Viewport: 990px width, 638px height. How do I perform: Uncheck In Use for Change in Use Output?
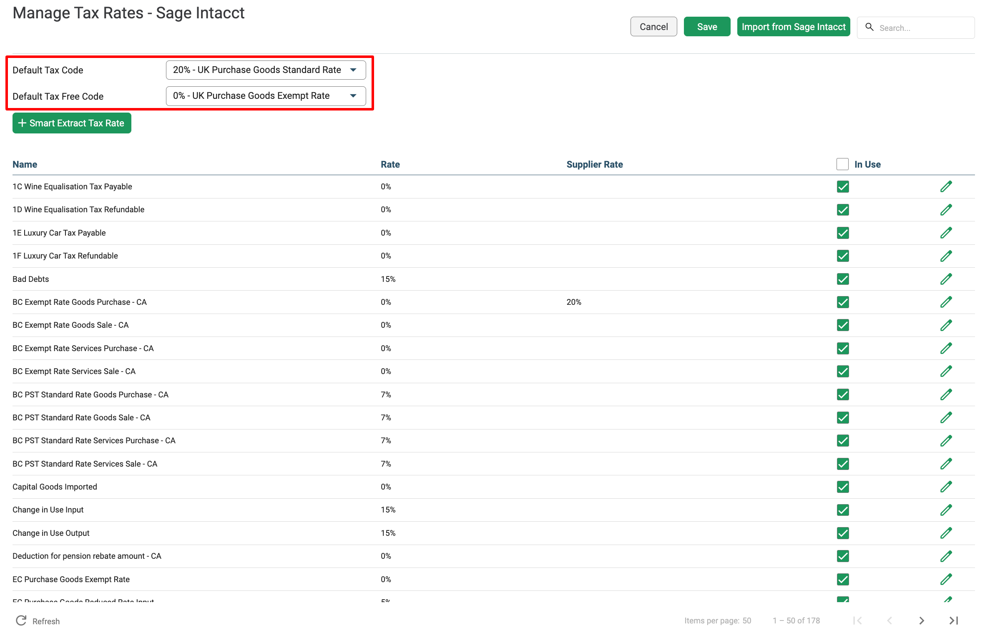coord(843,533)
